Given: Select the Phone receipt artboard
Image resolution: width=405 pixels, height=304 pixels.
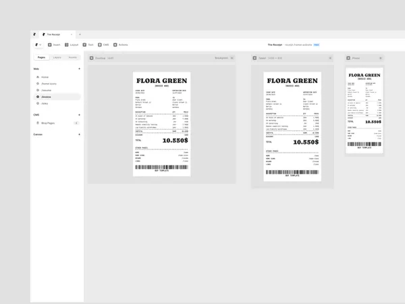Looking at the screenshot, I should [x=364, y=111].
